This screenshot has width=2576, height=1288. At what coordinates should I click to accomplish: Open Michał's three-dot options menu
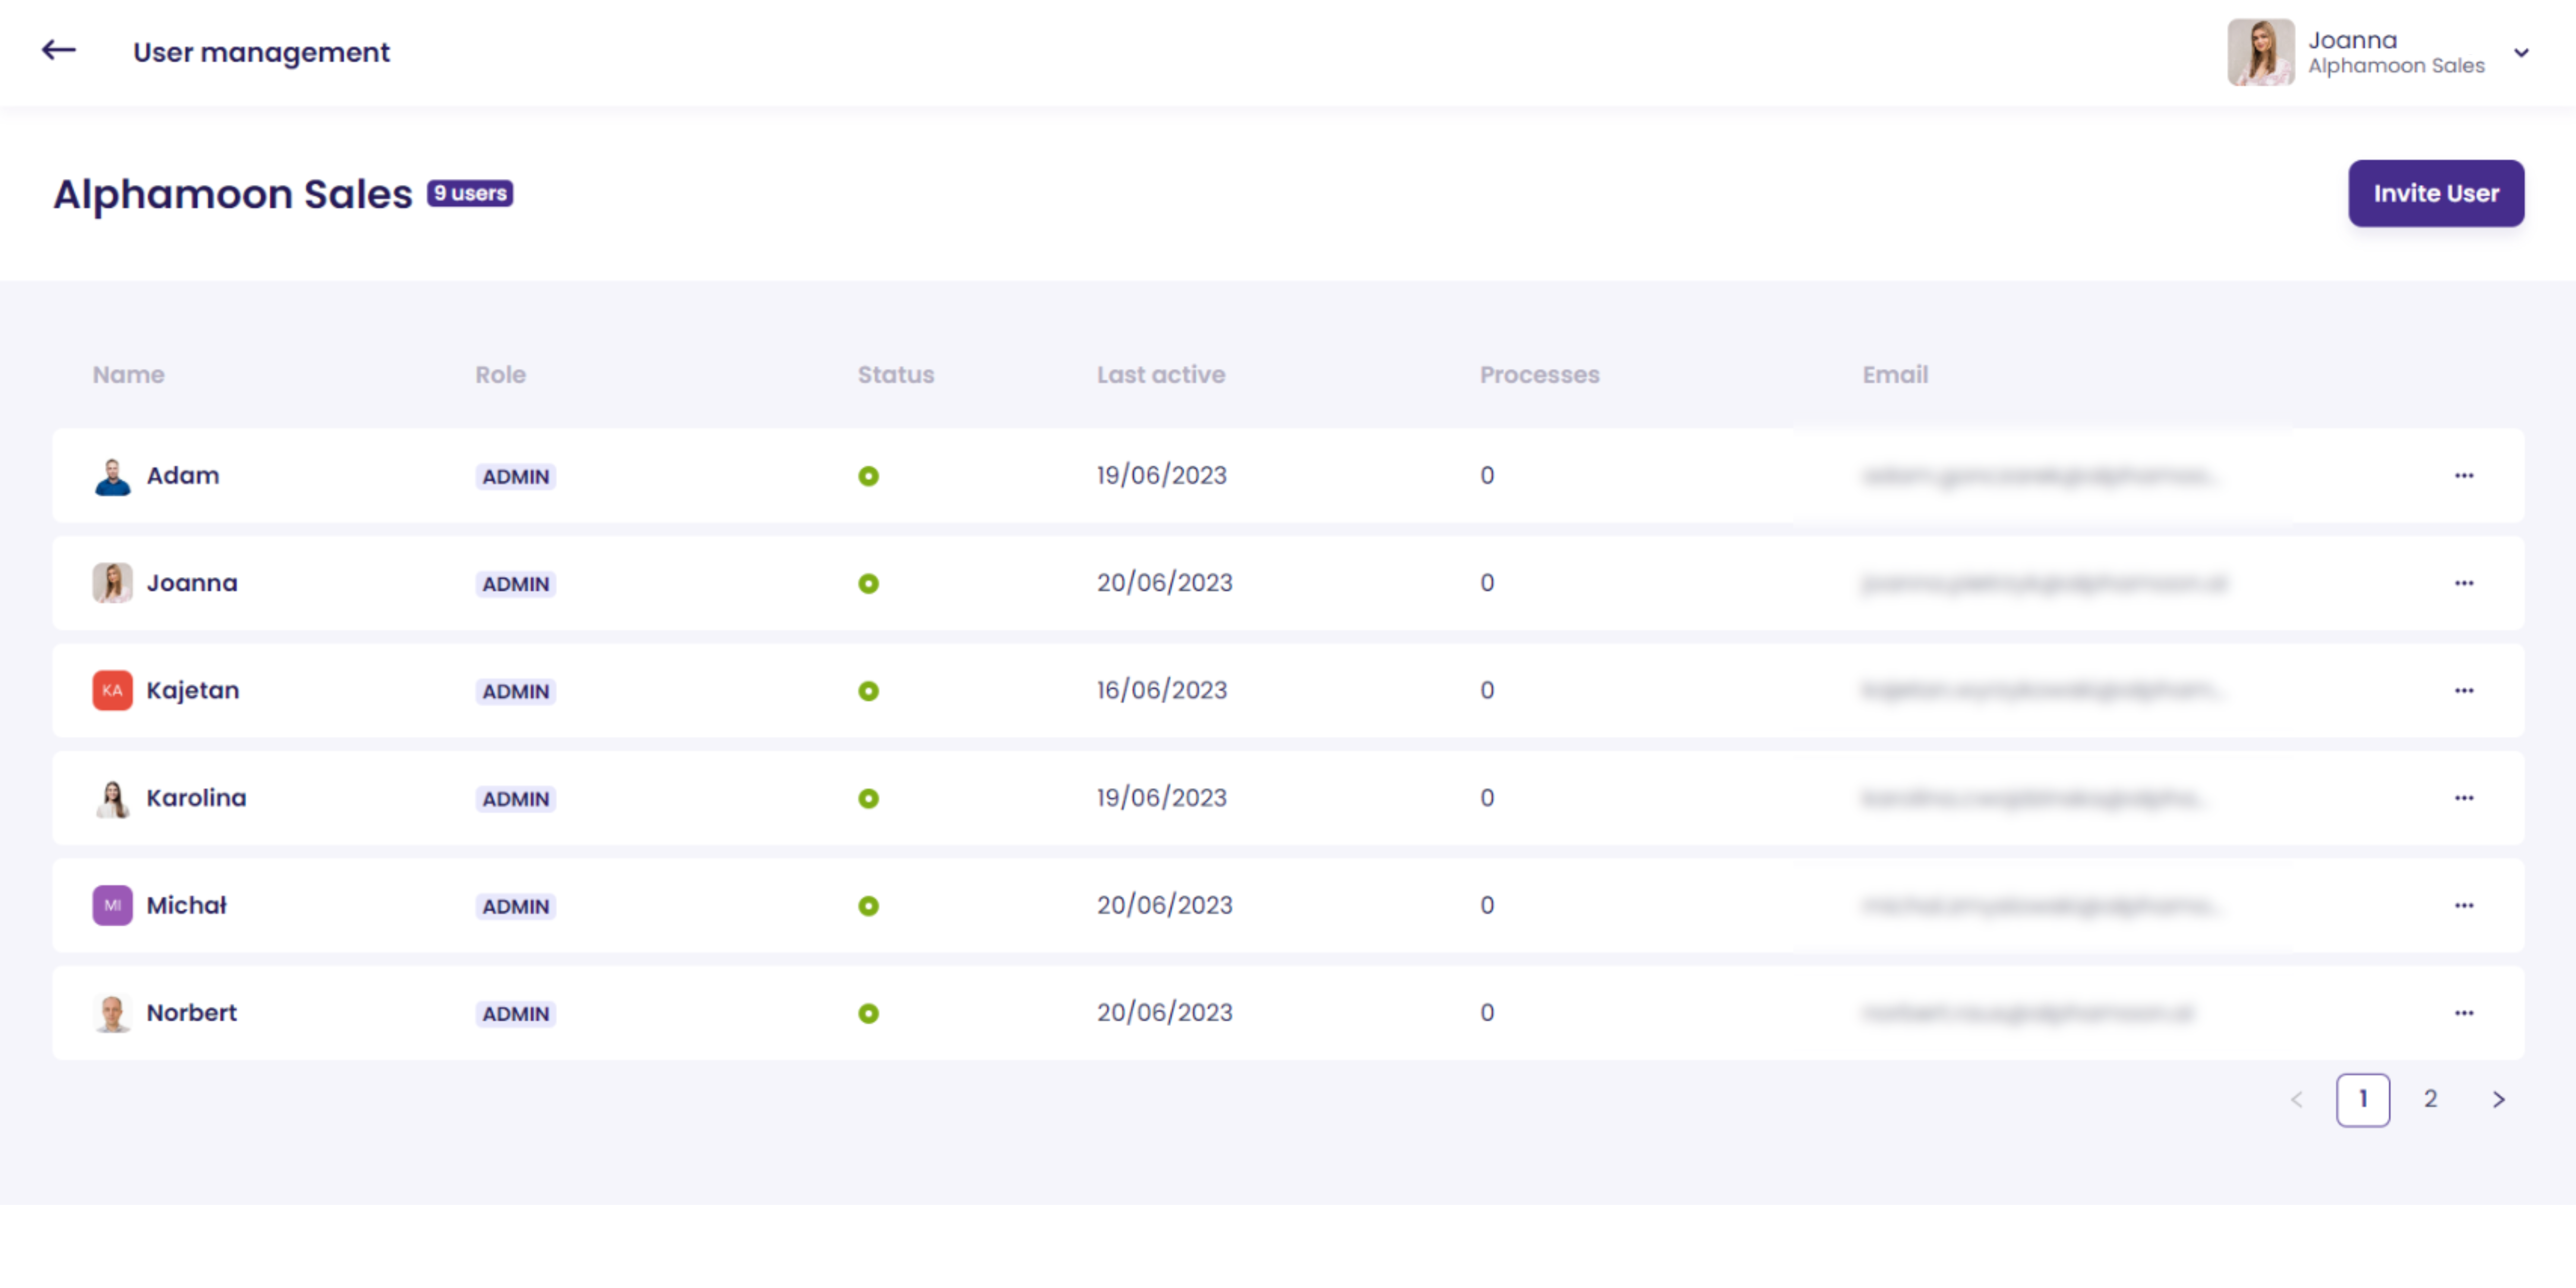point(2463,906)
